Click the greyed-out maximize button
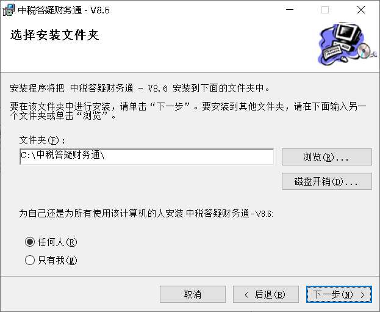This screenshot has height=312, width=380. tap(325, 10)
